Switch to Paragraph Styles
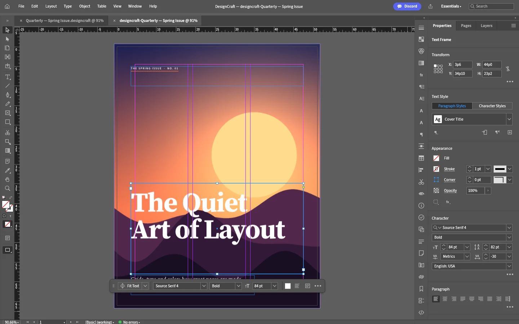 pyautogui.click(x=452, y=106)
